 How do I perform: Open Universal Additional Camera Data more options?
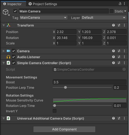click(124, 118)
